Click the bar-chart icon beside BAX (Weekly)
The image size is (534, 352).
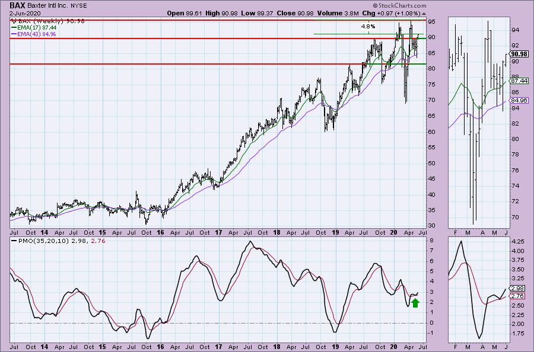tap(13, 21)
